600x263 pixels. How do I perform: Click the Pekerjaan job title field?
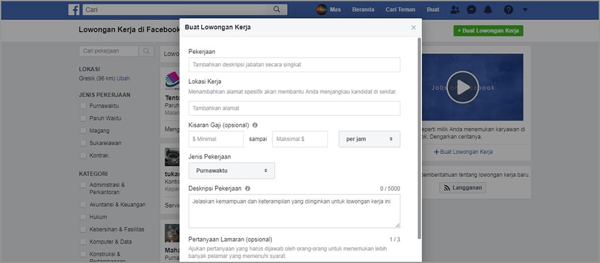294,64
